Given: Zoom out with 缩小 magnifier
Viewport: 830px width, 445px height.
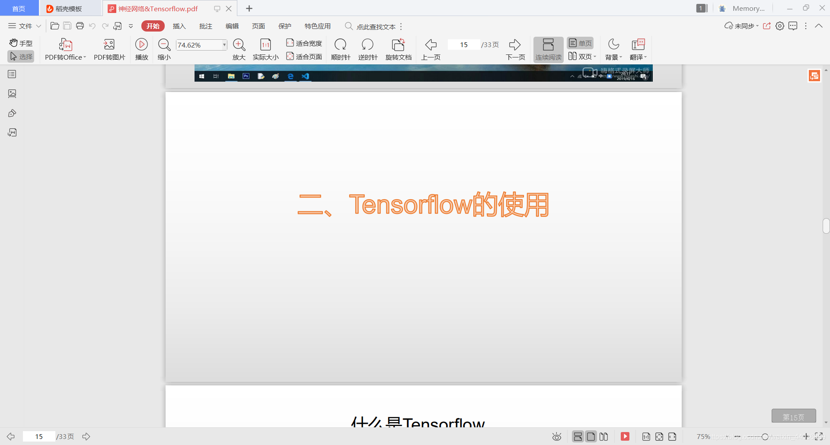Looking at the screenshot, I should click(x=164, y=50).
